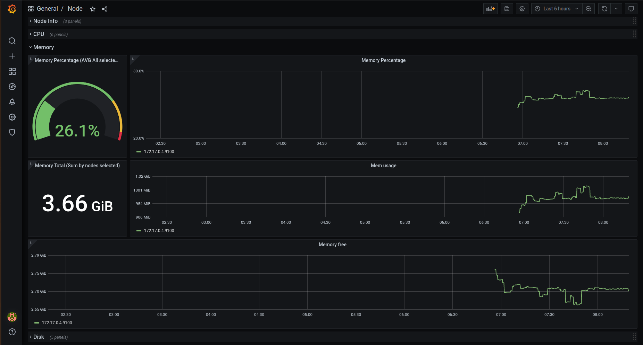Screen dimensions: 643x345
Task: Click the 1.02 GiB axis label on Mem usage
Action: click(143, 176)
